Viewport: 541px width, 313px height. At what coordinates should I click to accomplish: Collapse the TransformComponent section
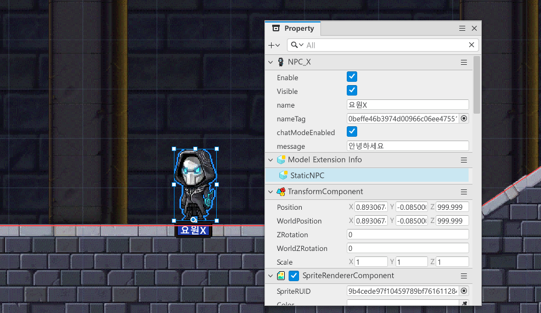270,192
